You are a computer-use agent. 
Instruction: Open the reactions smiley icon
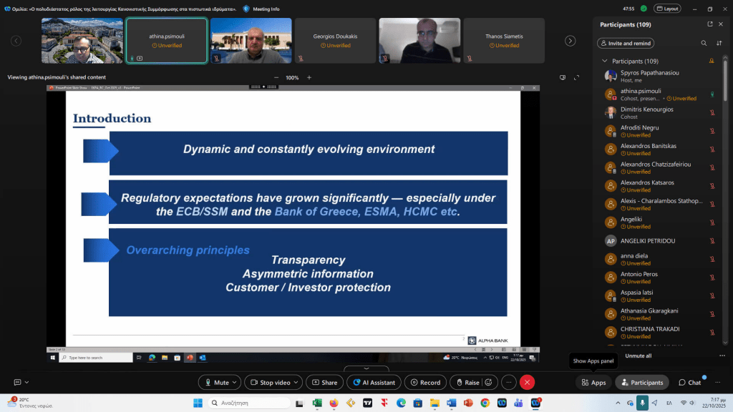[x=488, y=383]
